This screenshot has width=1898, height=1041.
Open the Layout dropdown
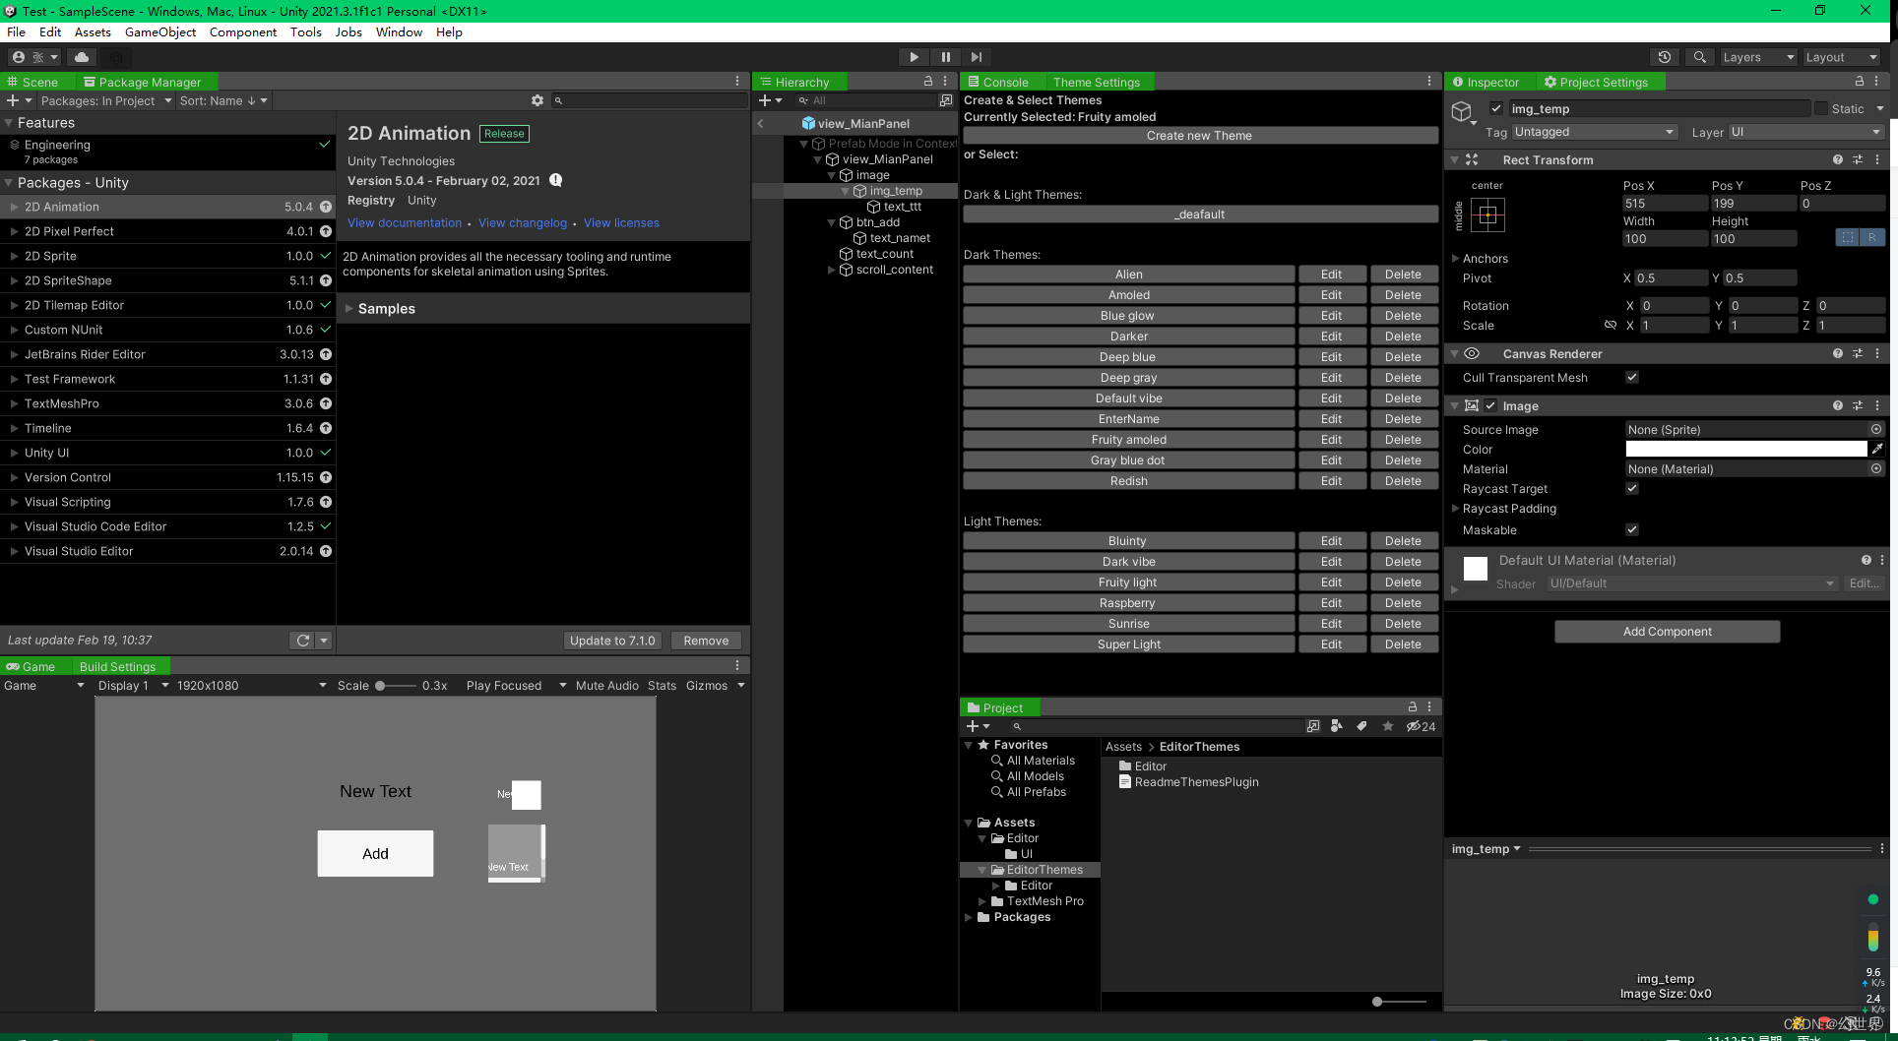(x=1841, y=57)
